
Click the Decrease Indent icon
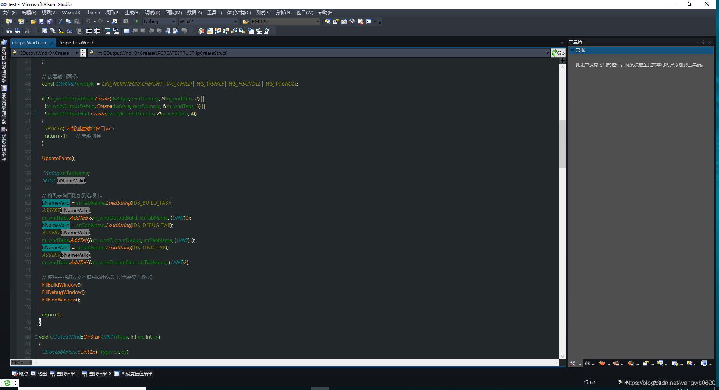89,31
